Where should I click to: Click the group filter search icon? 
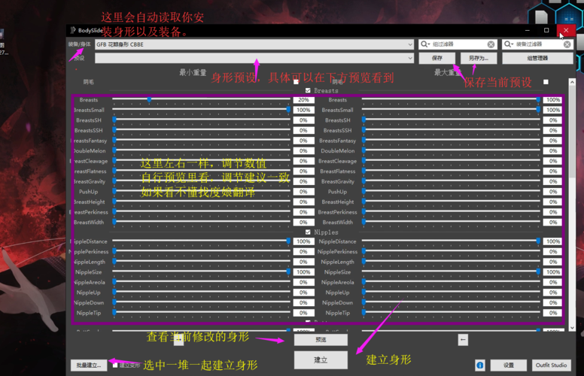[424, 44]
